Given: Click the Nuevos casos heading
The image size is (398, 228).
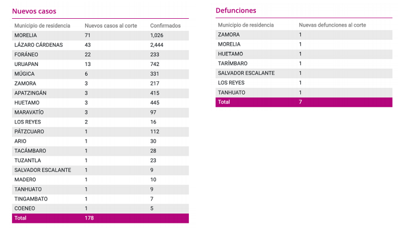Looking at the screenshot, I should click(x=34, y=11).
